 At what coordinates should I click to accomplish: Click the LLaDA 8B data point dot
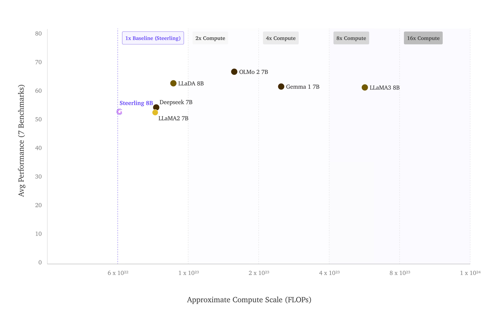pyautogui.click(x=173, y=83)
